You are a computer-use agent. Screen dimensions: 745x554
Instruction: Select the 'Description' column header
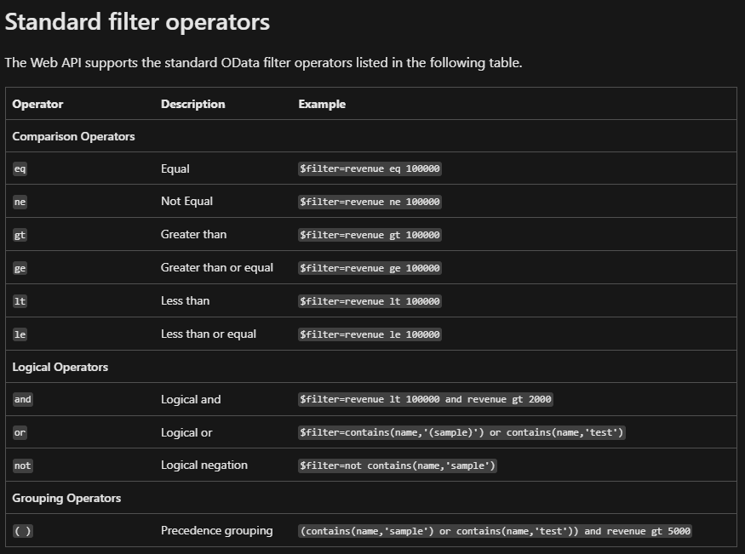click(x=193, y=104)
